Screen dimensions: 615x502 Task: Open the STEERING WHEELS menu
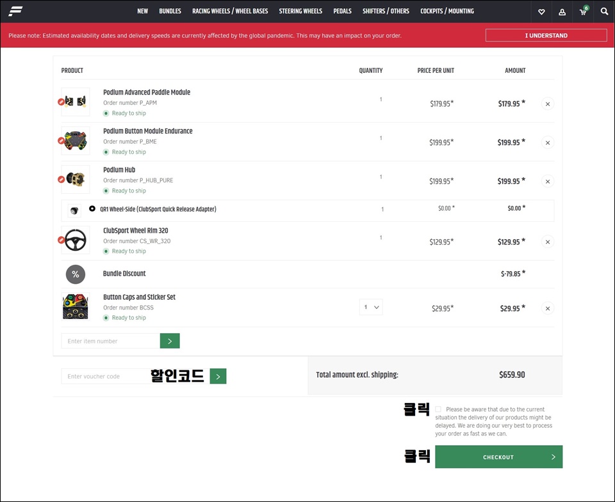click(300, 12)
